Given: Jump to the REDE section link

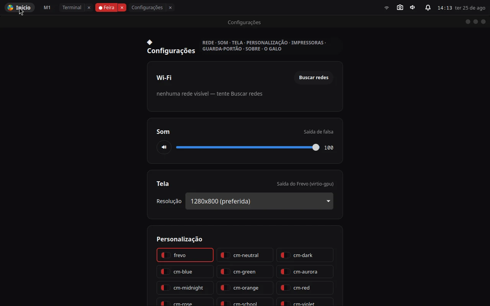Looking at the screenshot, I should 208,42.
